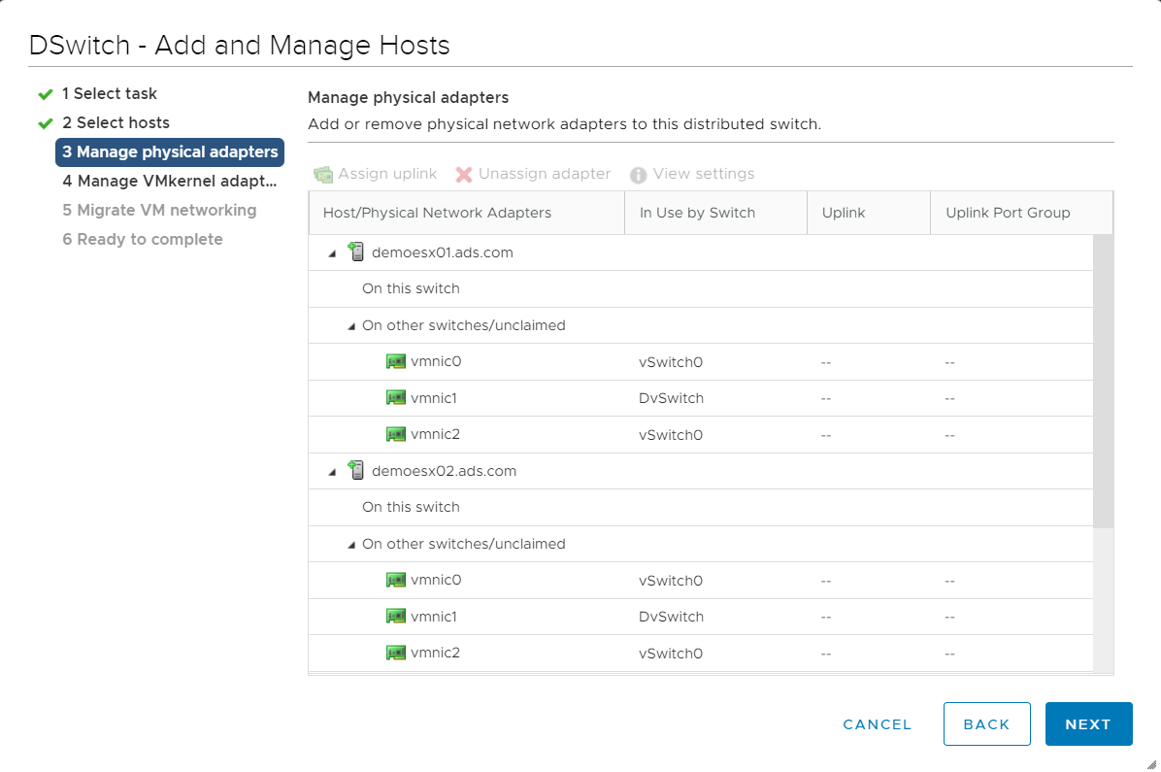Click DvSwitch cell for demoesx01 vmnic1
This screenshot has height=772, width=1161.
click(671, 398)
